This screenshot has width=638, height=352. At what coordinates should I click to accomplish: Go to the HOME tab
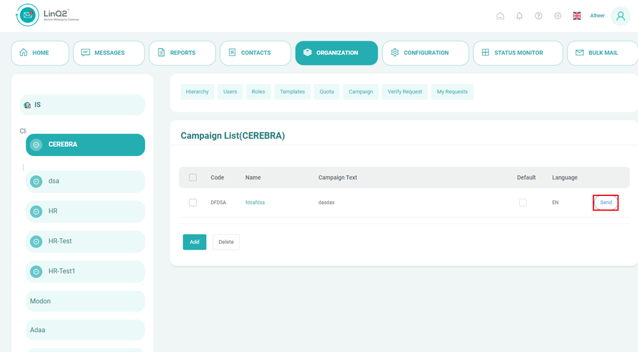(x=40, y=53)
